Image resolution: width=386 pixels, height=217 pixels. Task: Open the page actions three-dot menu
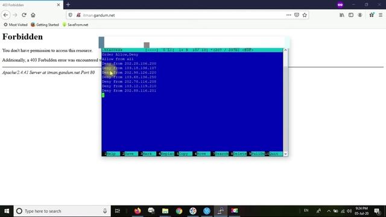click(289, 15)
